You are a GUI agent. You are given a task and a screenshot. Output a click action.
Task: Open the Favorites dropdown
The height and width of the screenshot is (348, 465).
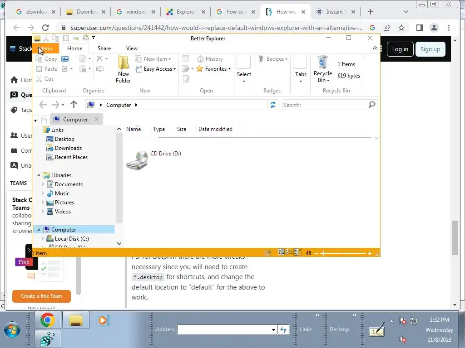coord(213,69)
